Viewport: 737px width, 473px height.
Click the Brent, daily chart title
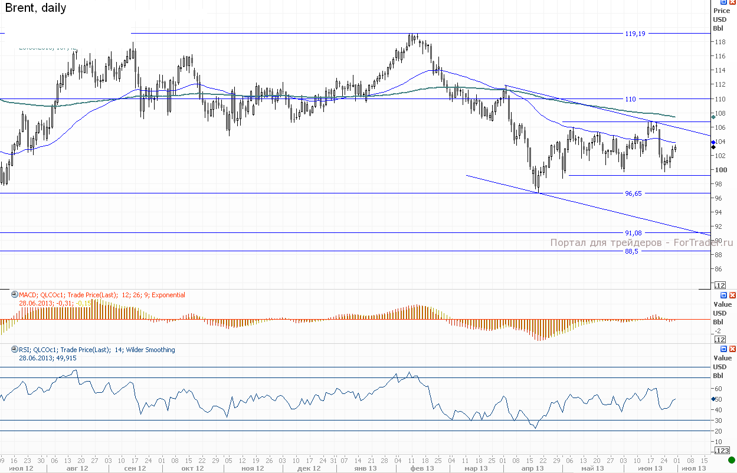click(35, 8)
